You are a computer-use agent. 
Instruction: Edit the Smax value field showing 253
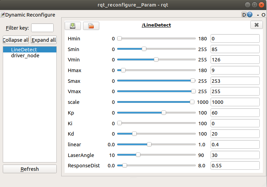pyautogui.click(x=235, y=81)
